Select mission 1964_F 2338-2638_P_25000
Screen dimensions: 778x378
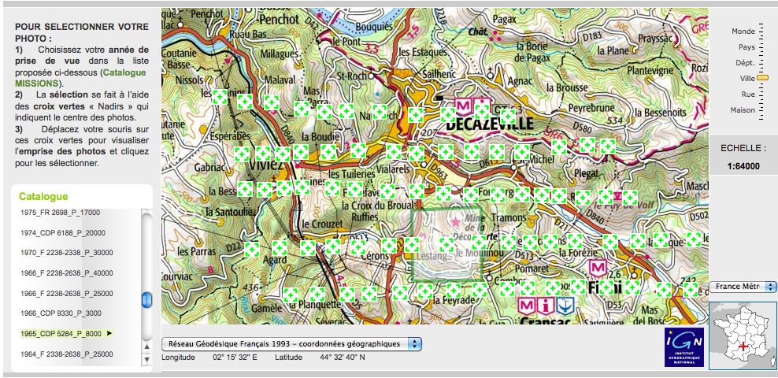pos(66,354)
